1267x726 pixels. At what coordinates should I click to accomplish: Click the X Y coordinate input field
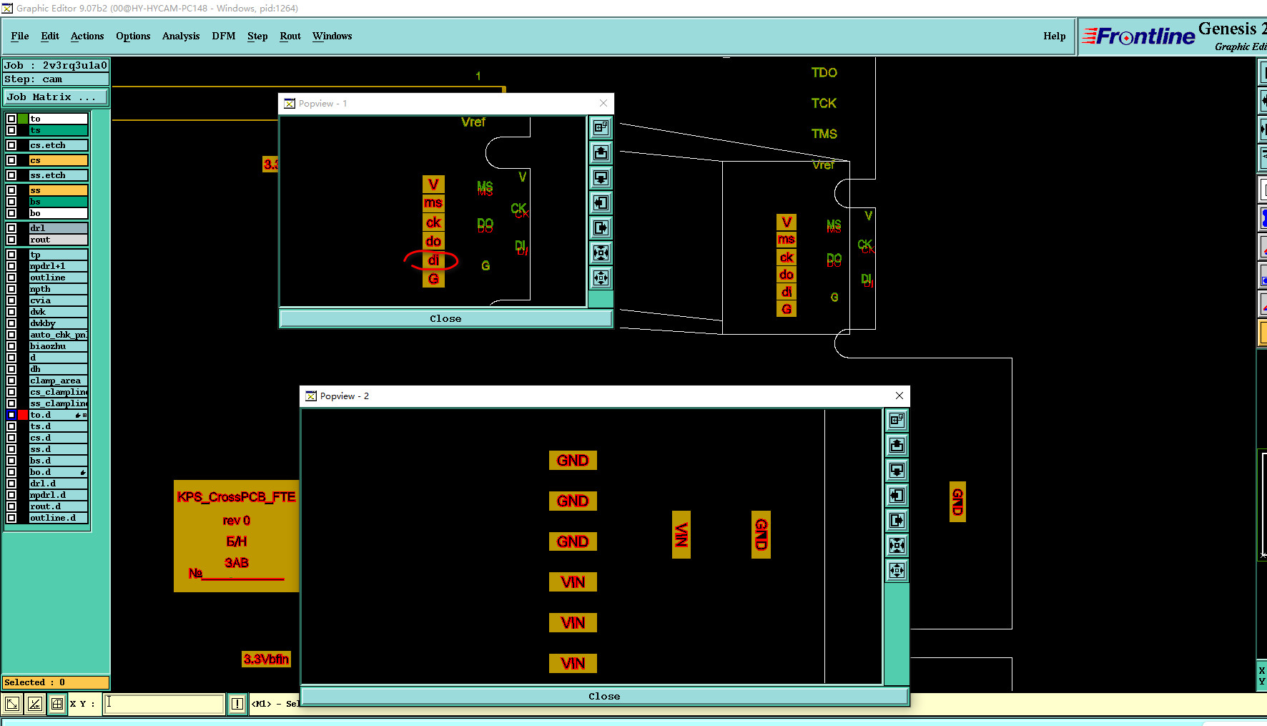click(164, 704)
